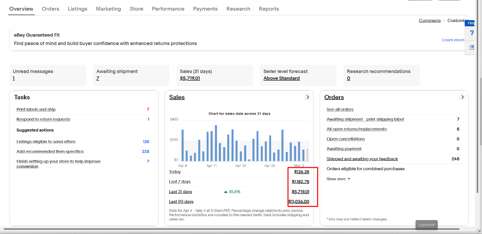Go to the Store tab
Screen dimensions: 482x234
click(x=137, y=9)
